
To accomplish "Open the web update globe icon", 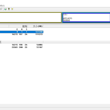I will tap(5, 9).
